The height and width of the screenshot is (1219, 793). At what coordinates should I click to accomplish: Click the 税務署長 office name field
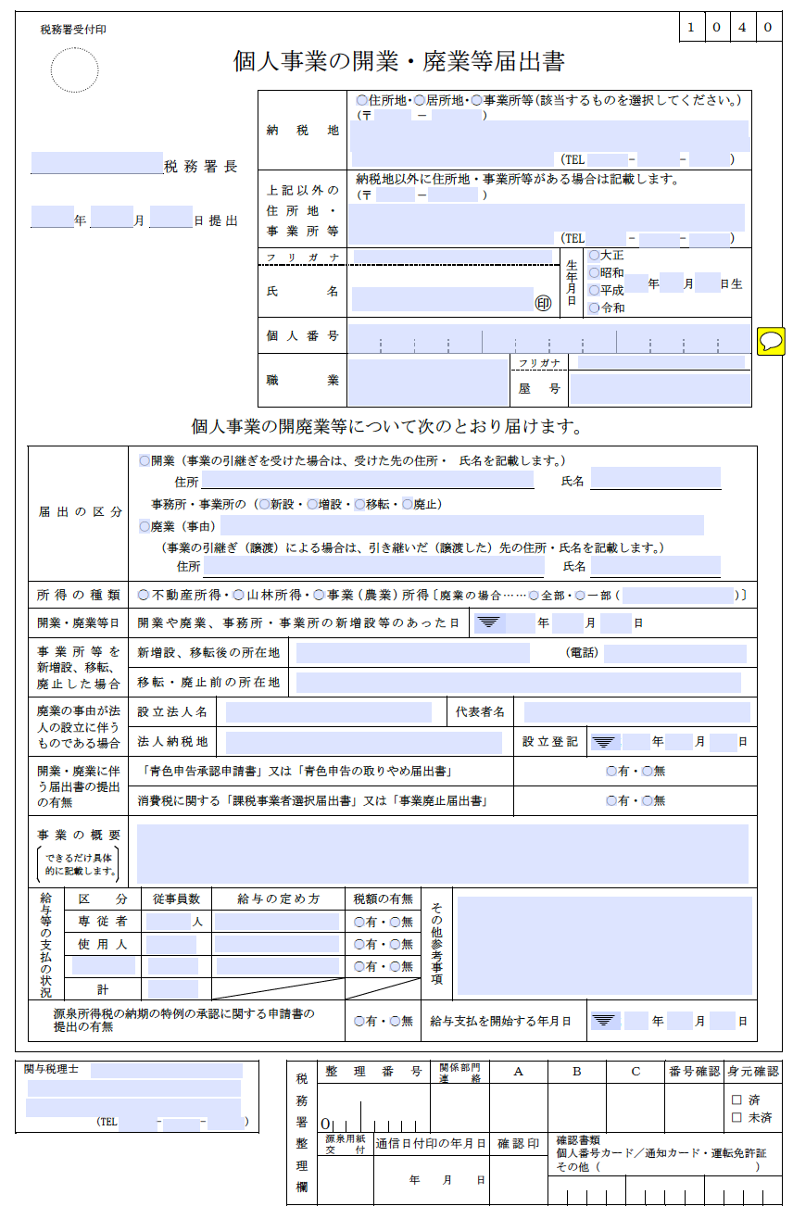click(97, 164)
